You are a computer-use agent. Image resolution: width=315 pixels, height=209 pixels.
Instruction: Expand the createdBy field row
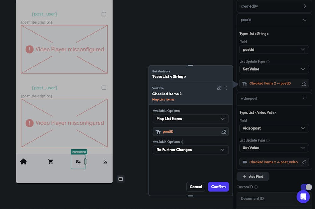pos(305,6)
